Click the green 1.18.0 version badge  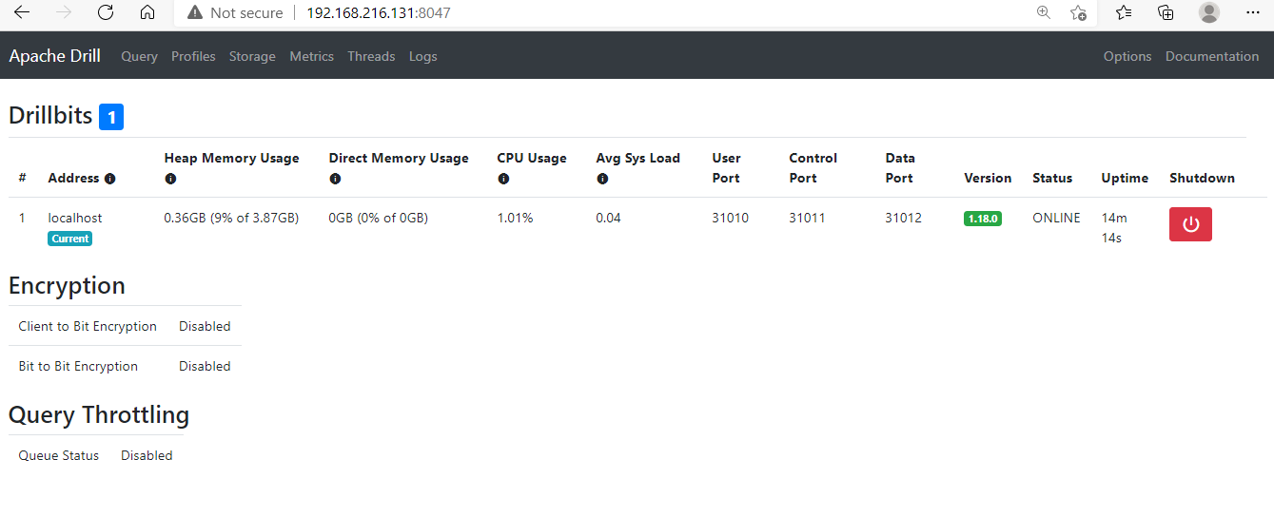click(x=983, y=219)
